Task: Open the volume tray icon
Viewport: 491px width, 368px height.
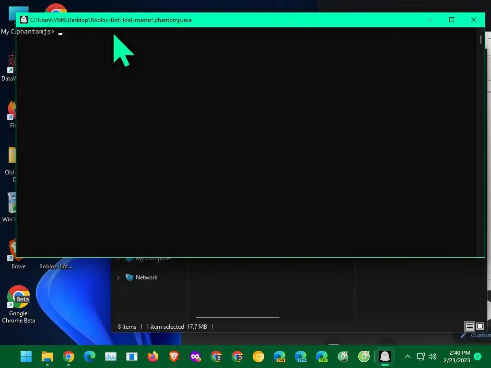Action: [x=433, y=356]
